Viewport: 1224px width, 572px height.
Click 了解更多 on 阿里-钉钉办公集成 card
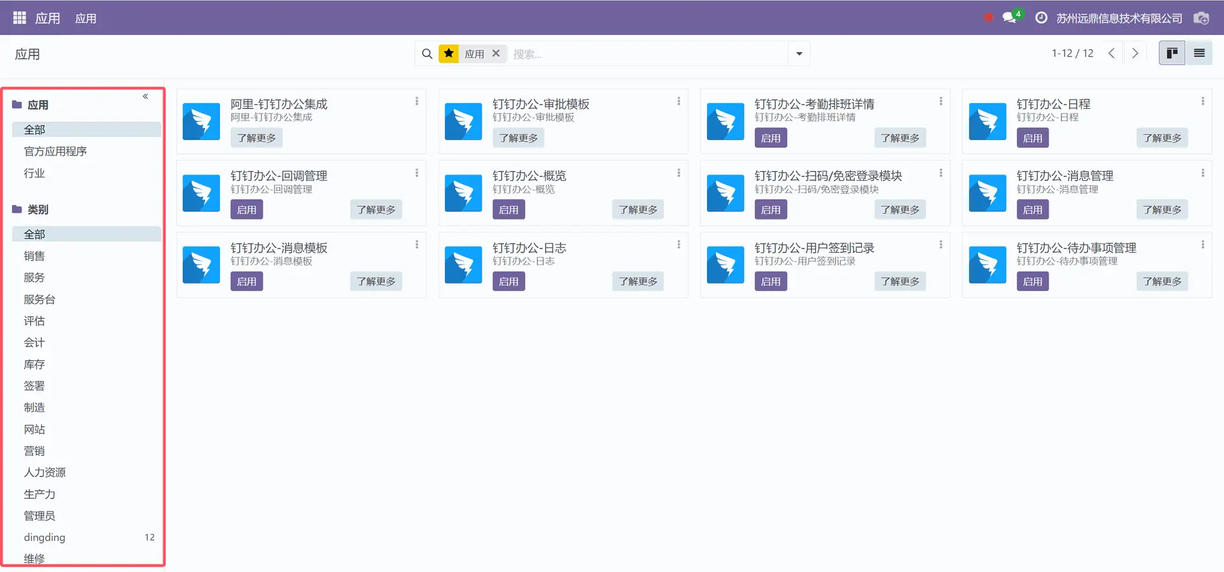click(257, 138)
